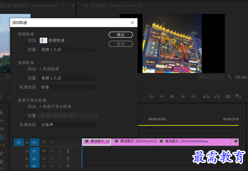Click the Lift button

(206, 96)
